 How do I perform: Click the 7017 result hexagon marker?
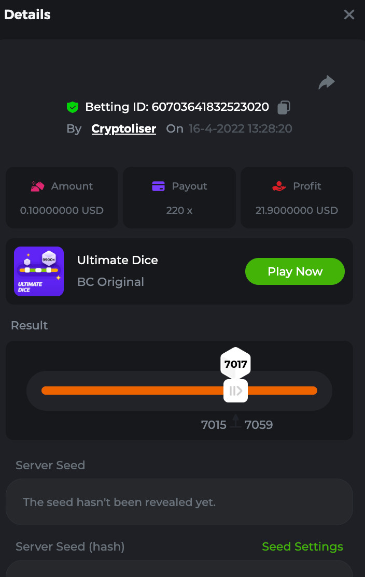pyautogui.click(x=235, y=364)
